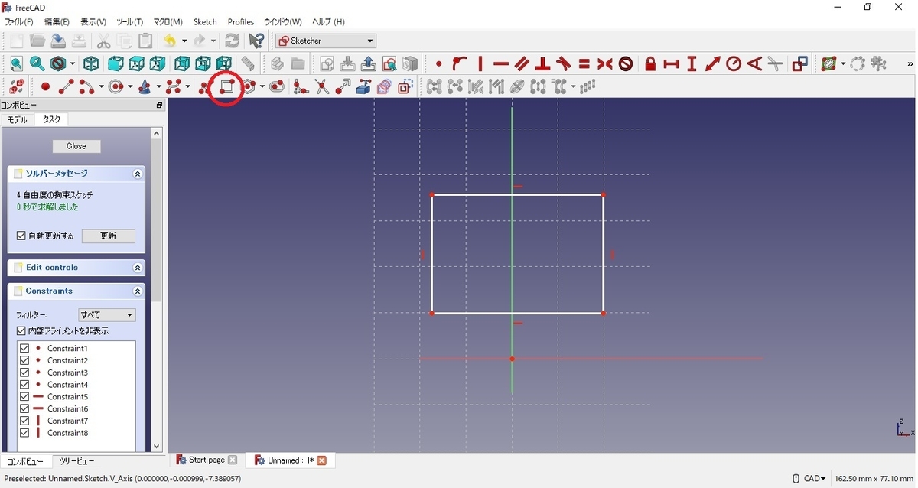Uncheck the Constraint3 checkbox
The width and height of the screenshot is (918, 488).
[x=24, y=373]
